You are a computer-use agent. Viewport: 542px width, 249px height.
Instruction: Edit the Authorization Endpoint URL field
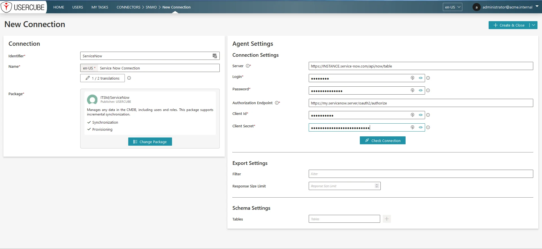[421, 103]
